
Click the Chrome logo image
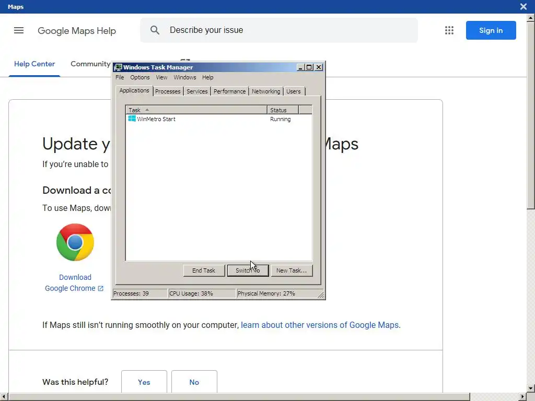point(75,242)
